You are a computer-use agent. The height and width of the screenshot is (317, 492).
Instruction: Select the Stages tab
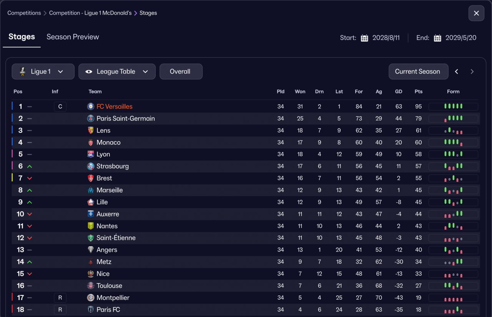(x=22, y=37)
